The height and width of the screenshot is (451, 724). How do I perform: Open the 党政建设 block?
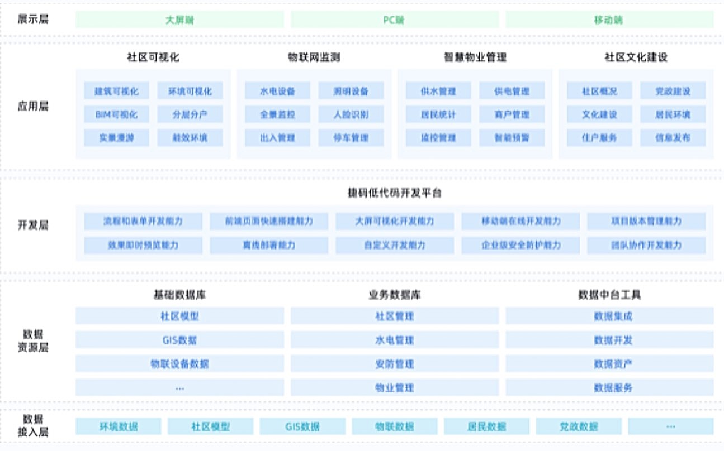point(673,91)
